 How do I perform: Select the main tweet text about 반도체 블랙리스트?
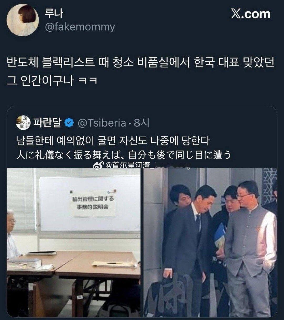pyautogui.click(x=140, y=72)
